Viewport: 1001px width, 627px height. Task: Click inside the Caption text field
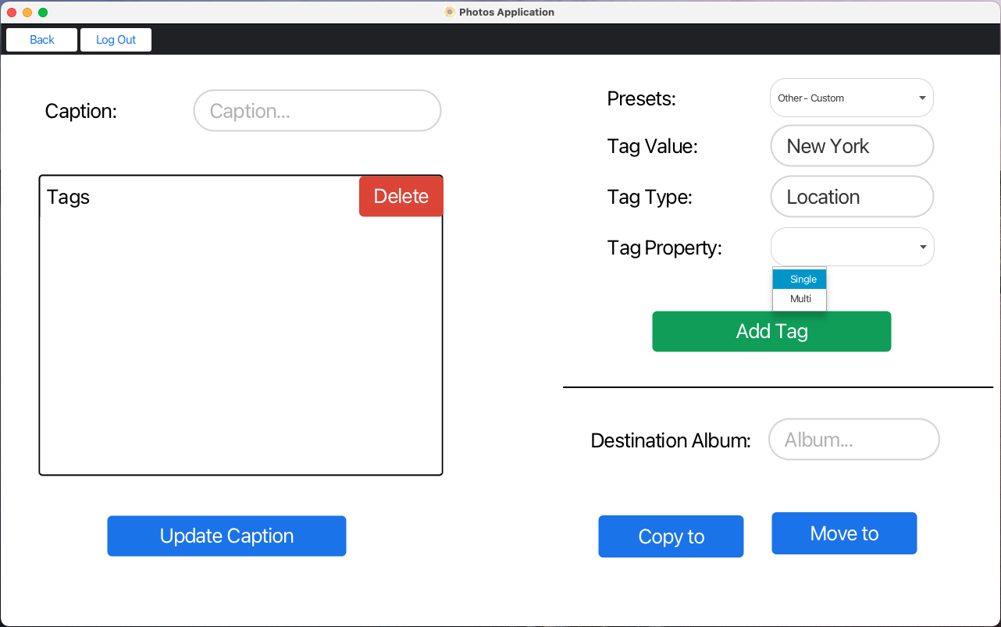click(316, 110)
